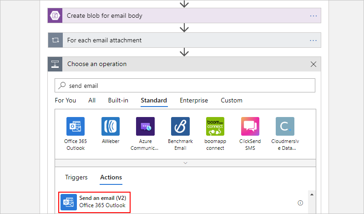
Task: Choose the boomapp connect connector icon
Action: tap(215, 127)
